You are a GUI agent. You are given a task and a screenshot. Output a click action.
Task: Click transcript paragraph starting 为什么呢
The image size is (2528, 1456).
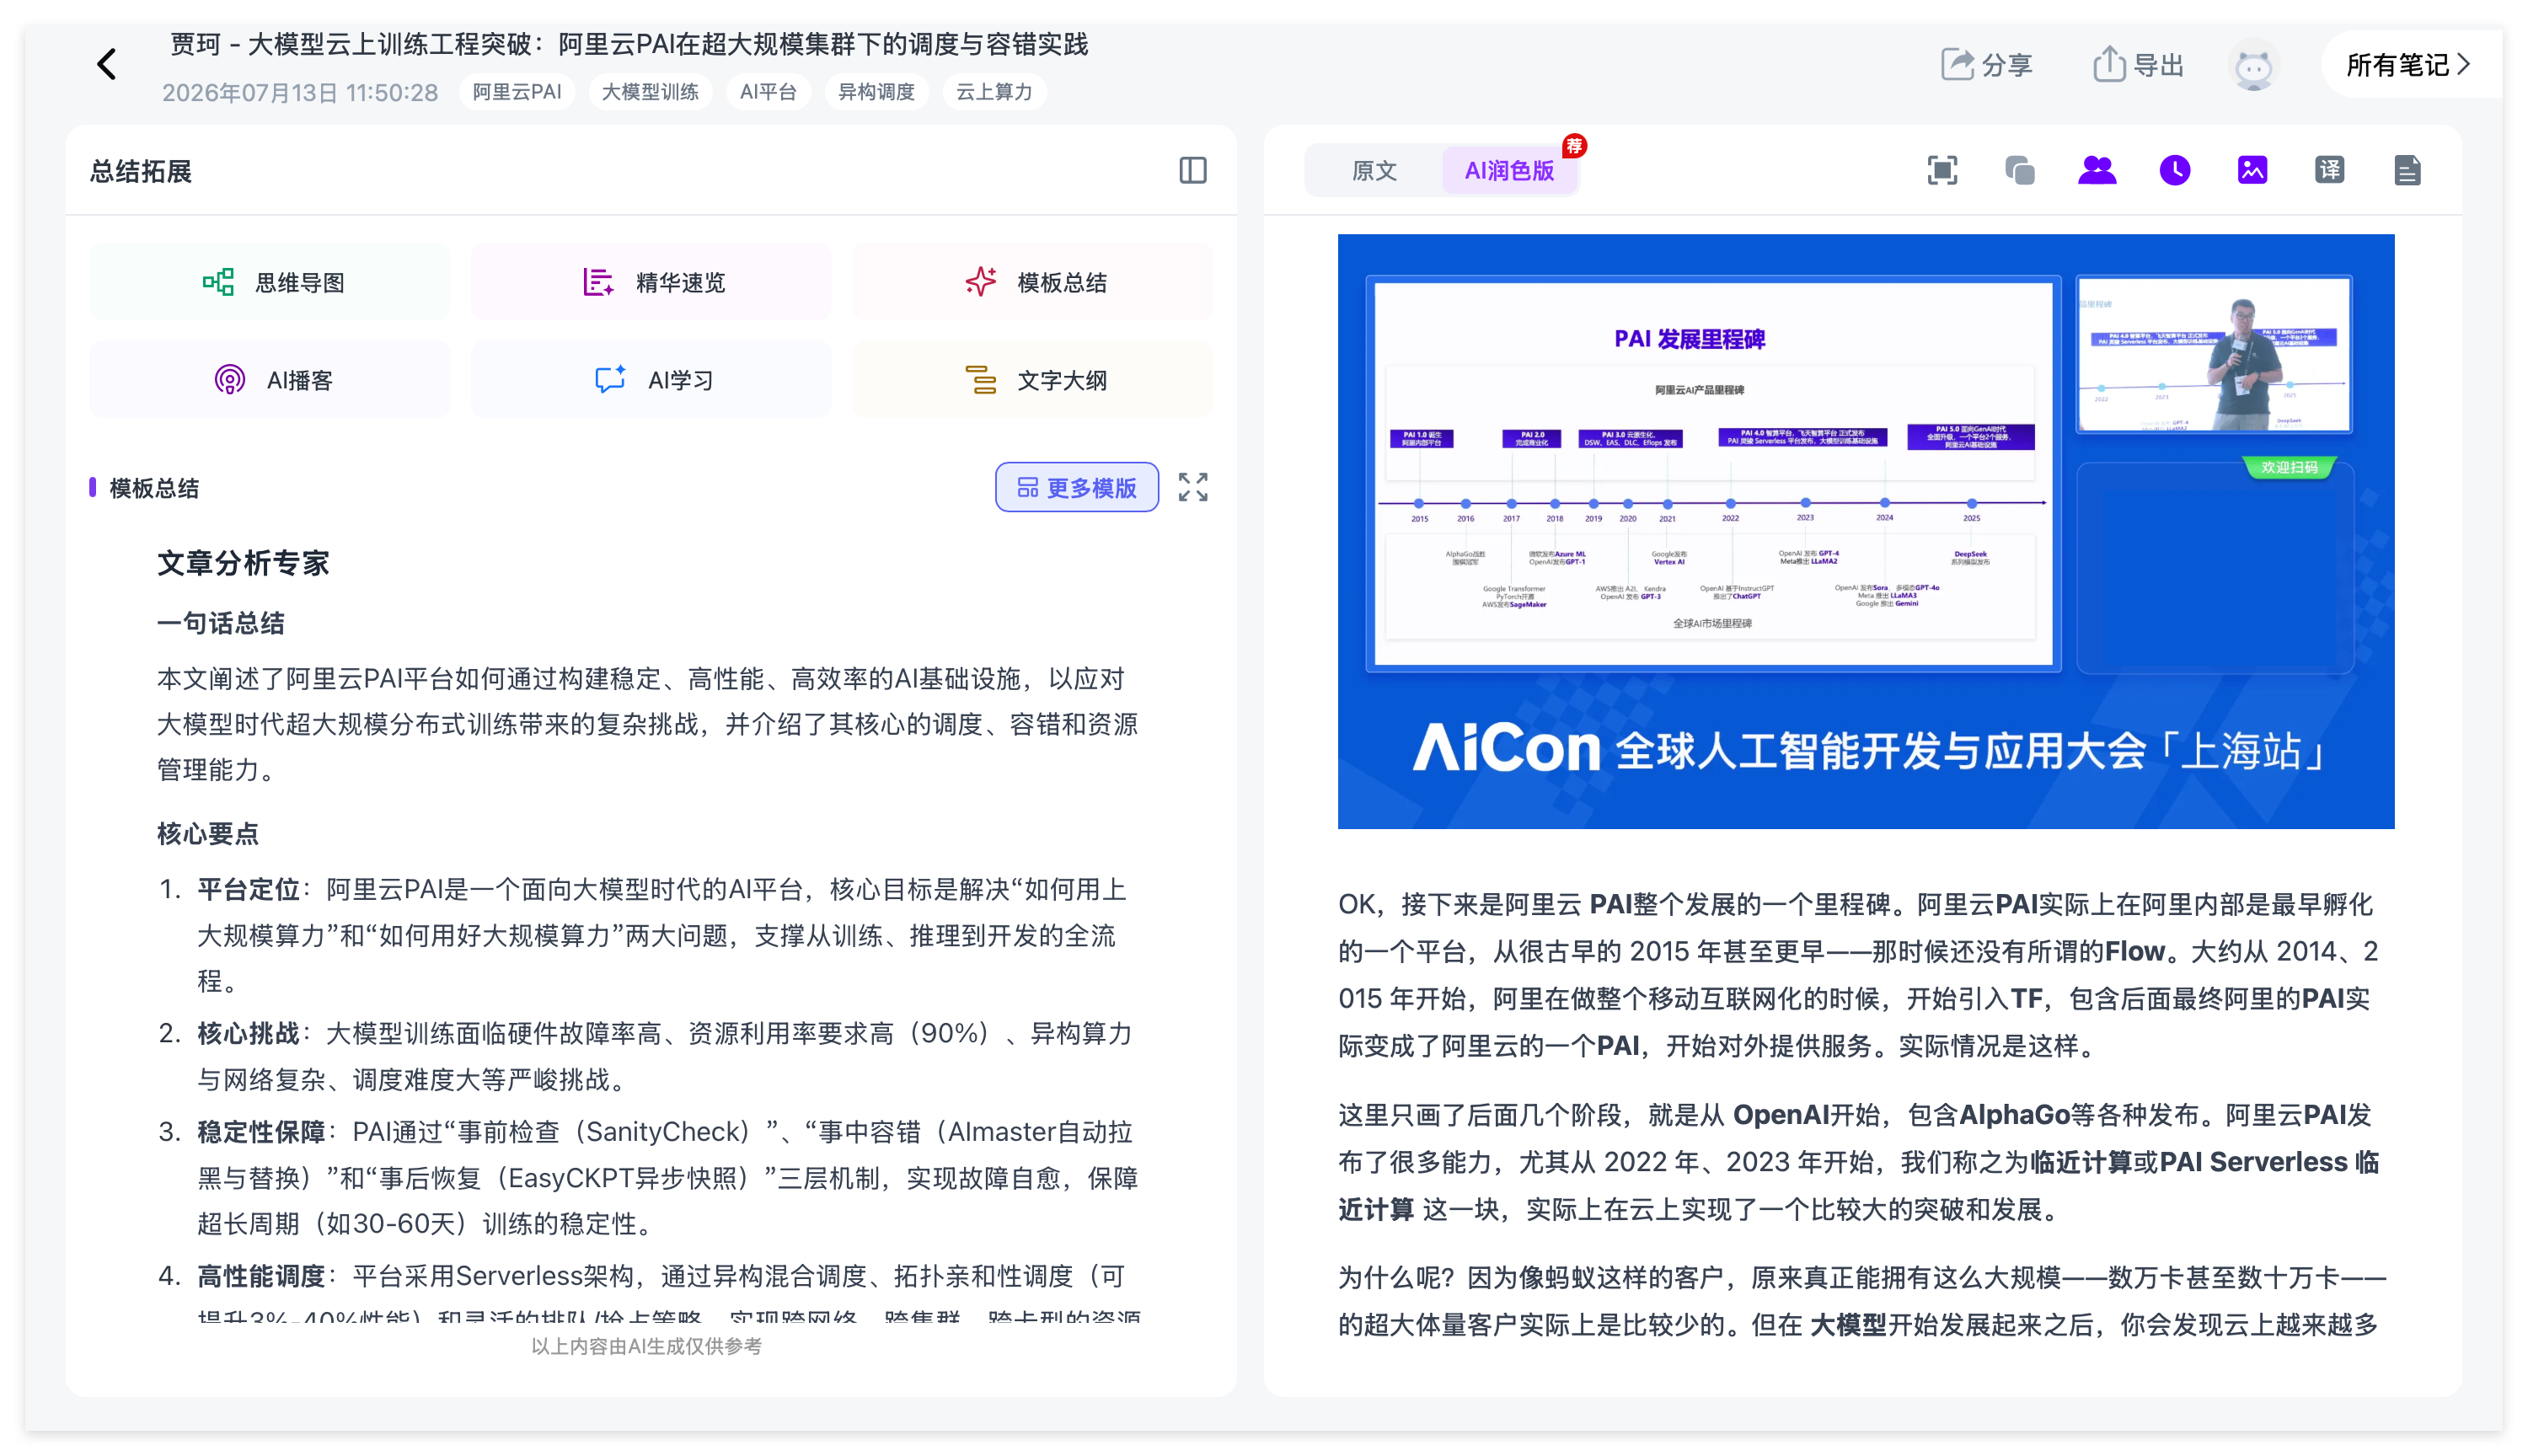[1862, 1300]
